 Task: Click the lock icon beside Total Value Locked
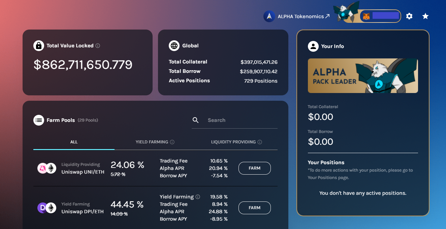coord(39,46)
